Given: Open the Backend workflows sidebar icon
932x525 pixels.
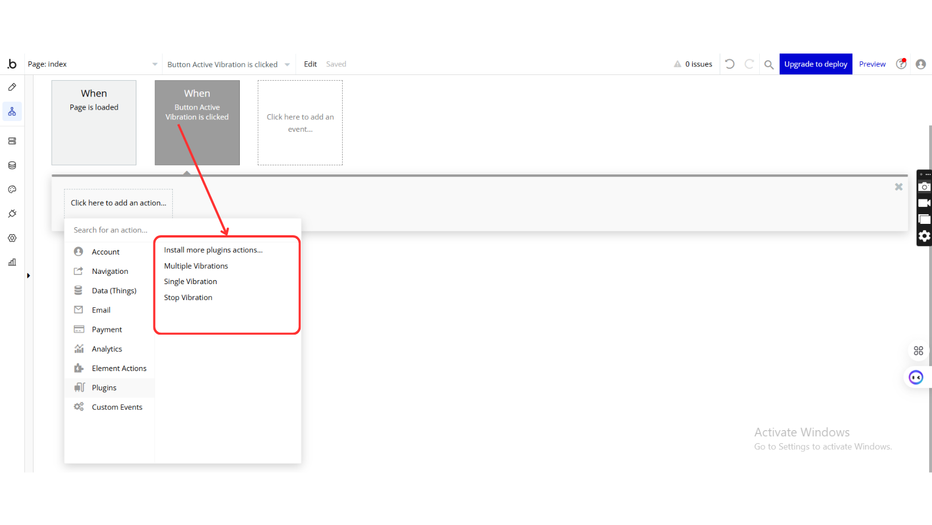Looking at the screenshot, I should [x=12, y=141].
